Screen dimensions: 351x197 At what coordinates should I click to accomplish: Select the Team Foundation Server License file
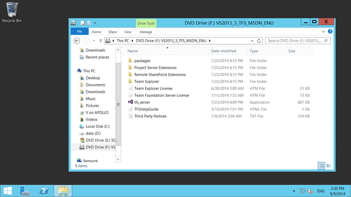click(x=161, y=95)
